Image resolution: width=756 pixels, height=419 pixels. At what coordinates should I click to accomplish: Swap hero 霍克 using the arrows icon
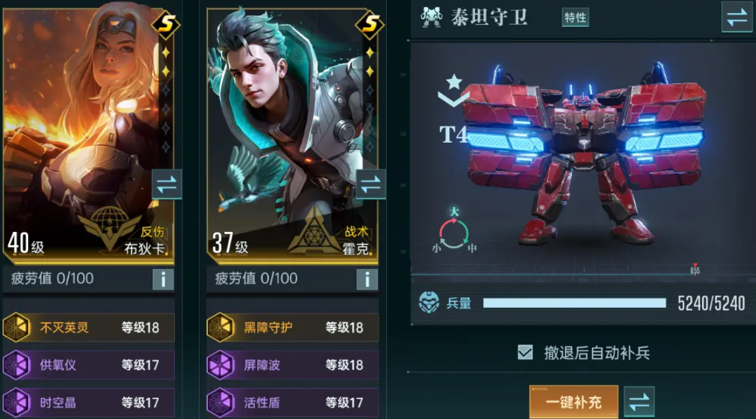coord(370,184)
